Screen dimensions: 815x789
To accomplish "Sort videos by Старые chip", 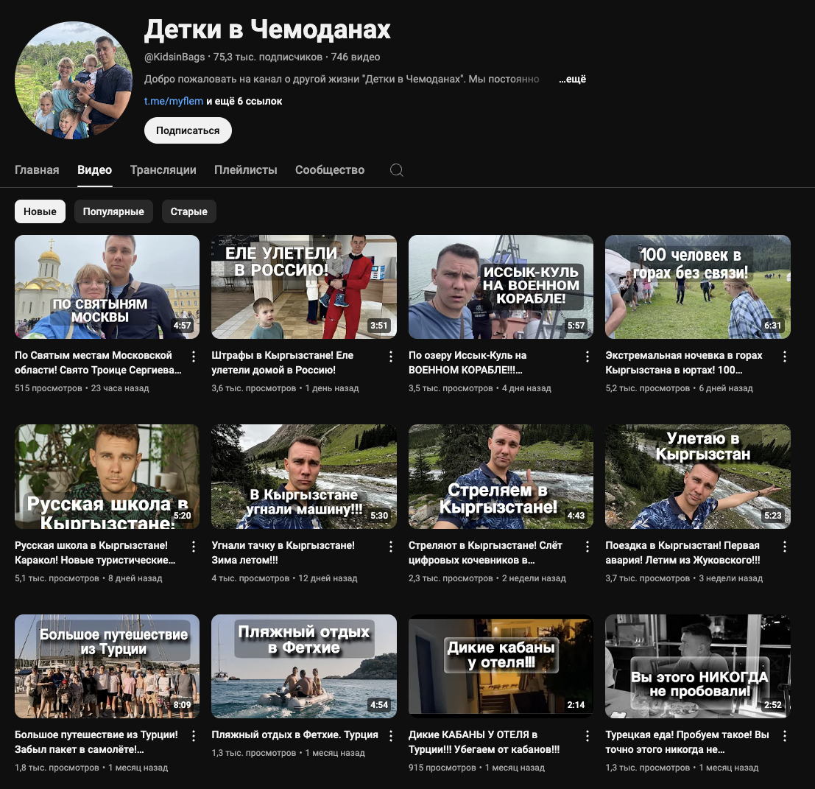I will 188,211.
